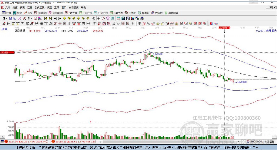
Task: Open the 帮助 menu
Action: [x=83, y=7]
